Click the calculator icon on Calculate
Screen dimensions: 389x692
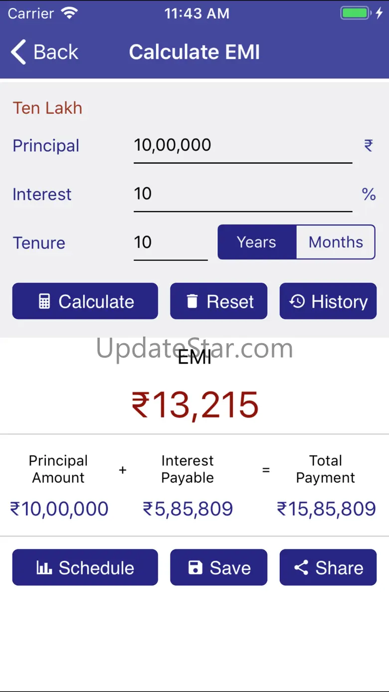pos(44,301)
